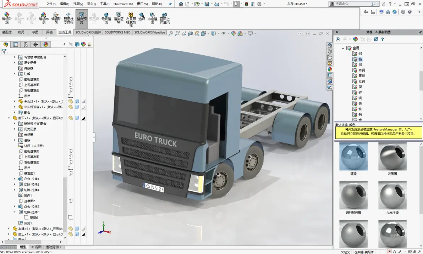This screenshot has width=423, height=254.
Task: Select the 黄铜 appearance folder
Action: point(359,76)
